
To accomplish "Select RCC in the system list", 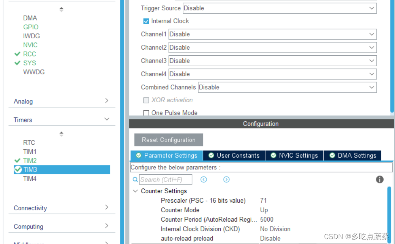I will pos(30,54).
